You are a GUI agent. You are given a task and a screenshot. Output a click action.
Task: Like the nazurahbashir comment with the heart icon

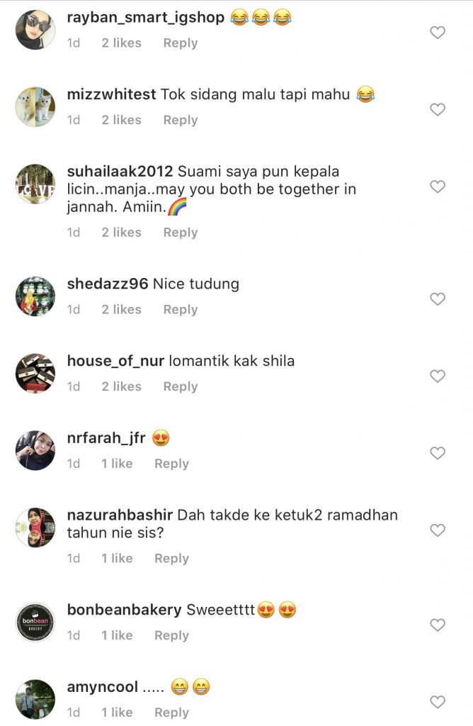coord(438,530)
